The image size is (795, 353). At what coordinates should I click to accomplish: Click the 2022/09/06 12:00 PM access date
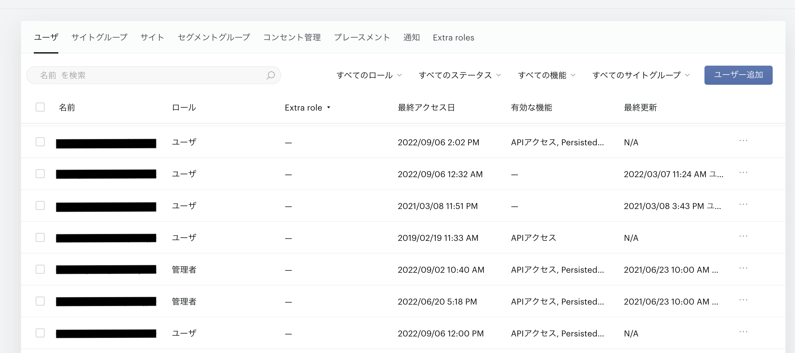(441, 334)
